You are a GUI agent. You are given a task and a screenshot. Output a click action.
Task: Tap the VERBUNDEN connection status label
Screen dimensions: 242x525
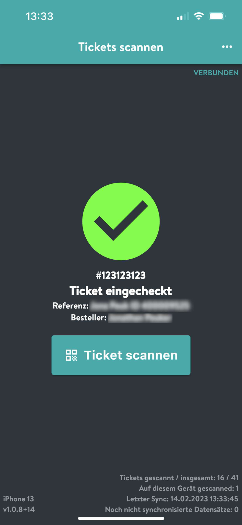pos(216,73)
